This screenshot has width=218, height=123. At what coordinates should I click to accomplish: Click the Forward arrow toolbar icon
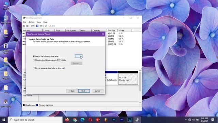(27, 26)
